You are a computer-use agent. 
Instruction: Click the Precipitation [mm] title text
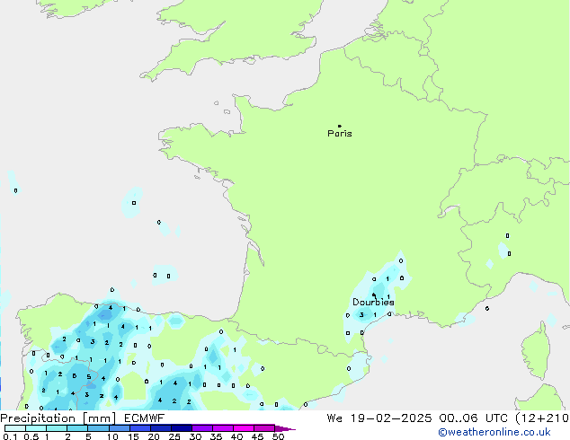(x=58, y=418)
